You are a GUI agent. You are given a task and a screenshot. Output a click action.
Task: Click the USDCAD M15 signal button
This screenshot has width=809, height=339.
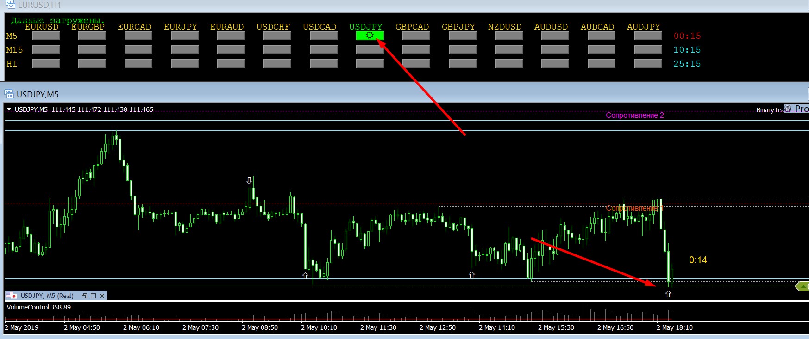(x=323, y=49)
